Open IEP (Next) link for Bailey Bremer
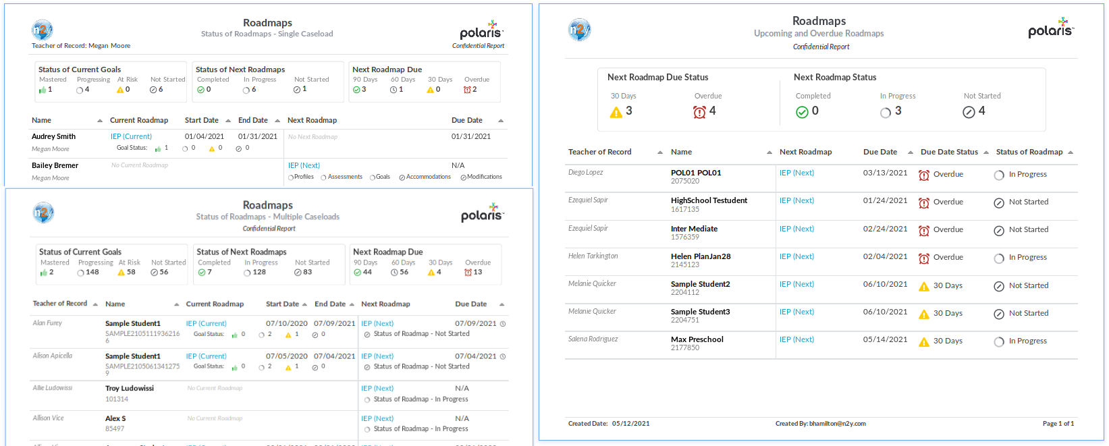Screen dimensions: 1109x446 (x=304, y=165)
